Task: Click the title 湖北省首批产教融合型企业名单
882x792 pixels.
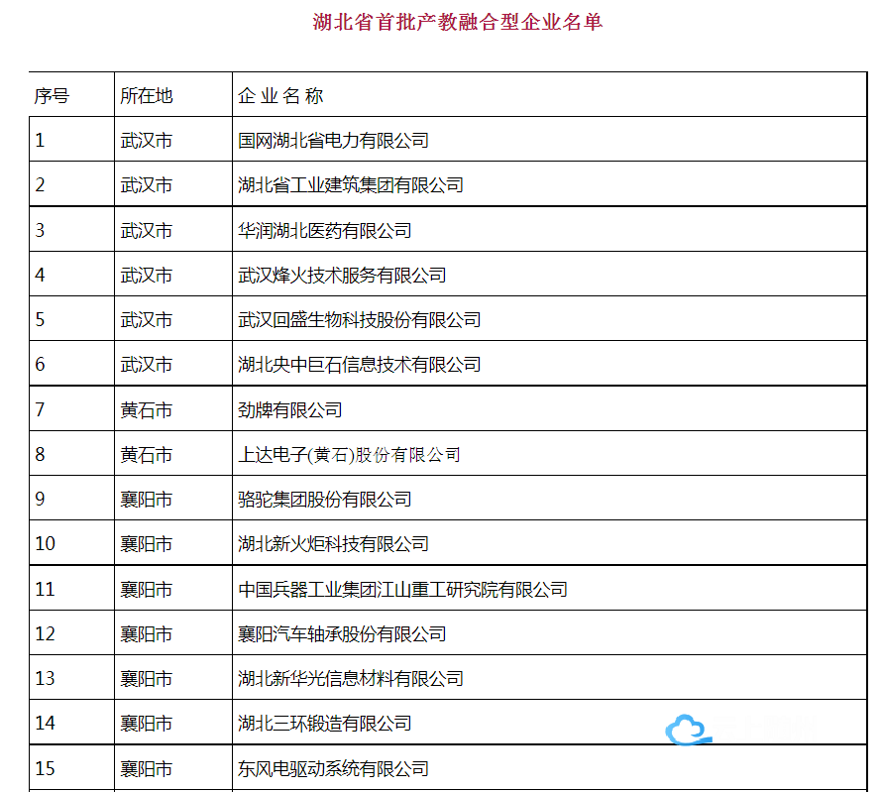Action: click(x=457, y=22)
